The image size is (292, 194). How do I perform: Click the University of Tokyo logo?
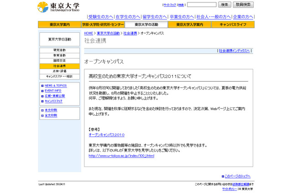tap(59, 7)
